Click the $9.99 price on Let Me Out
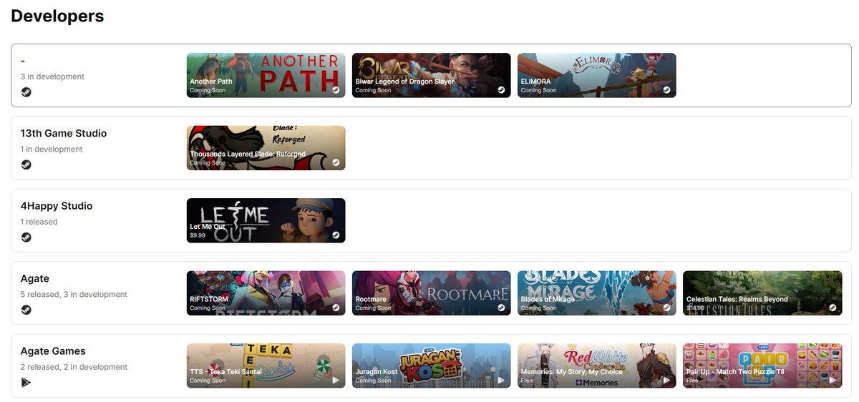 (x=198, y=235)
